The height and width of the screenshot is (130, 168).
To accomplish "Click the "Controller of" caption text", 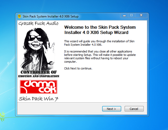I will click(x=39, y=72).
